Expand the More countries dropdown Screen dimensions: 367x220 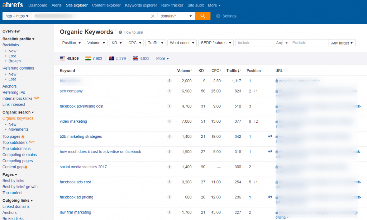(162, 58)
